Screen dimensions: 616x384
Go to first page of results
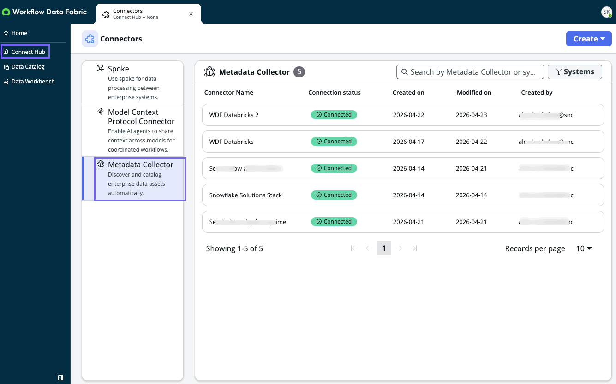click(x=354, y=248)
